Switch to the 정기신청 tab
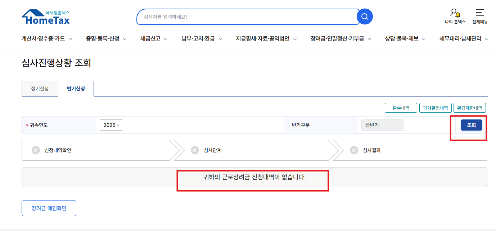The width and height of the screenshot is (496, 231). 40,88
